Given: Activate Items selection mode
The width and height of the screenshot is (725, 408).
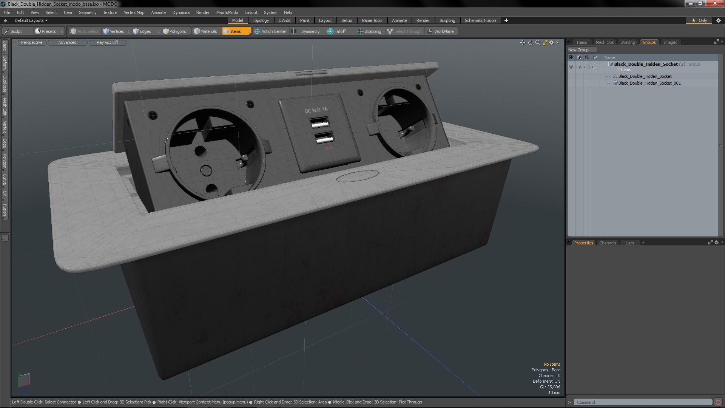Looking at the screenshot, I should pos(236,31).
